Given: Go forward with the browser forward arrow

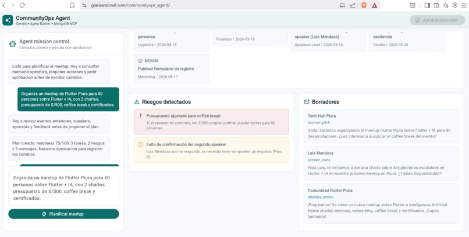Looking at the screenshot, I should coord(13,5).
